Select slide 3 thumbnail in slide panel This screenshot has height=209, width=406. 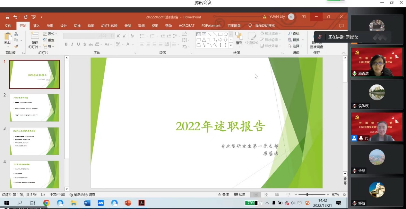click(34, 141)
